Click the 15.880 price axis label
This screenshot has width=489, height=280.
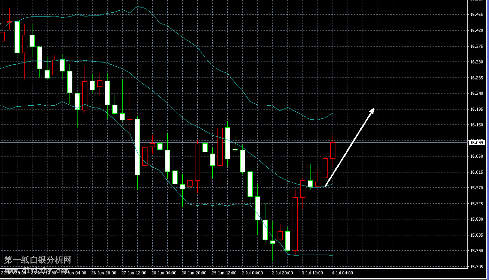[x=476, y=219]
